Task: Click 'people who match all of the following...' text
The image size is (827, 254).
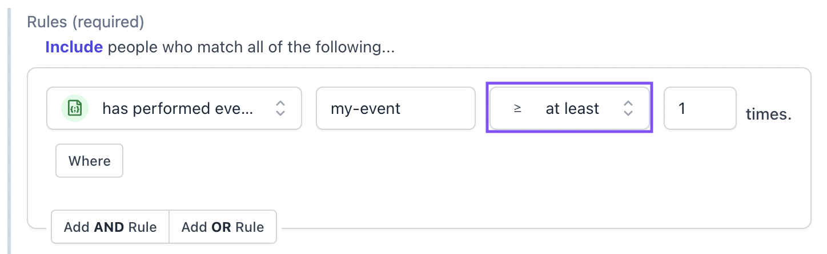Action: (251, 47)
